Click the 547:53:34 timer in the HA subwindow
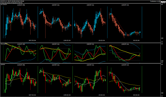The width and height of the screenshot is (166, 97). [x=32, y=41]
